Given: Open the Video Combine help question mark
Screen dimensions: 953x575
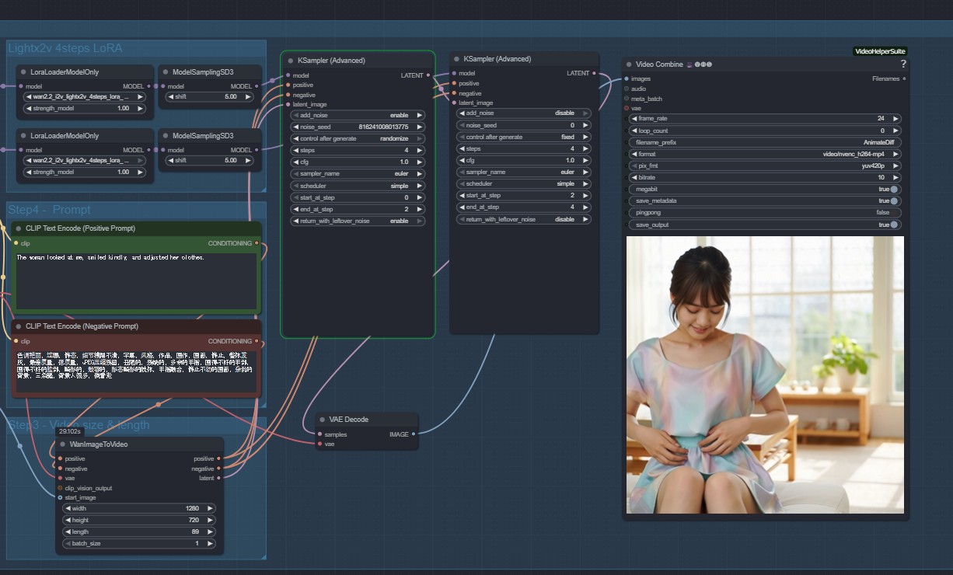Looking at the screenshot, I should pos(902,64).
